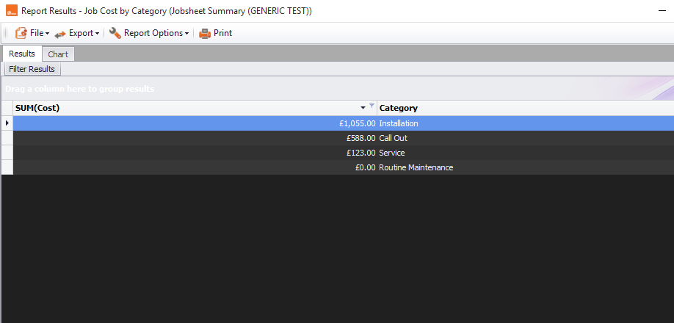Screen dimensions: 674x323
Task: Open the File dropdown arrow
Action: pyautogui.click(x=47, y=34)
